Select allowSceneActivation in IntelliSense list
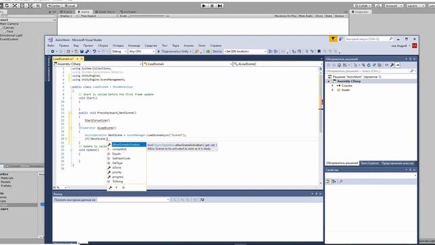435x245 pixels. coord(126,145)
